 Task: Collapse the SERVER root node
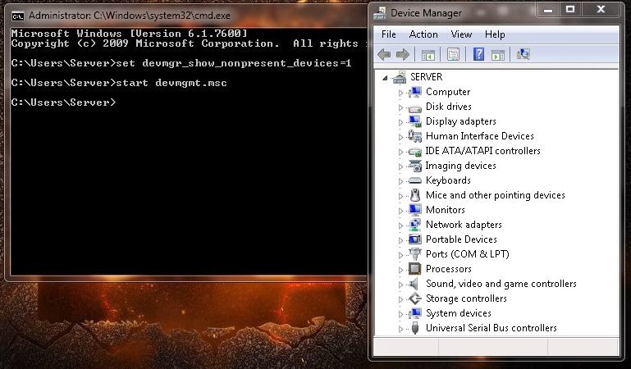(385, 78)
